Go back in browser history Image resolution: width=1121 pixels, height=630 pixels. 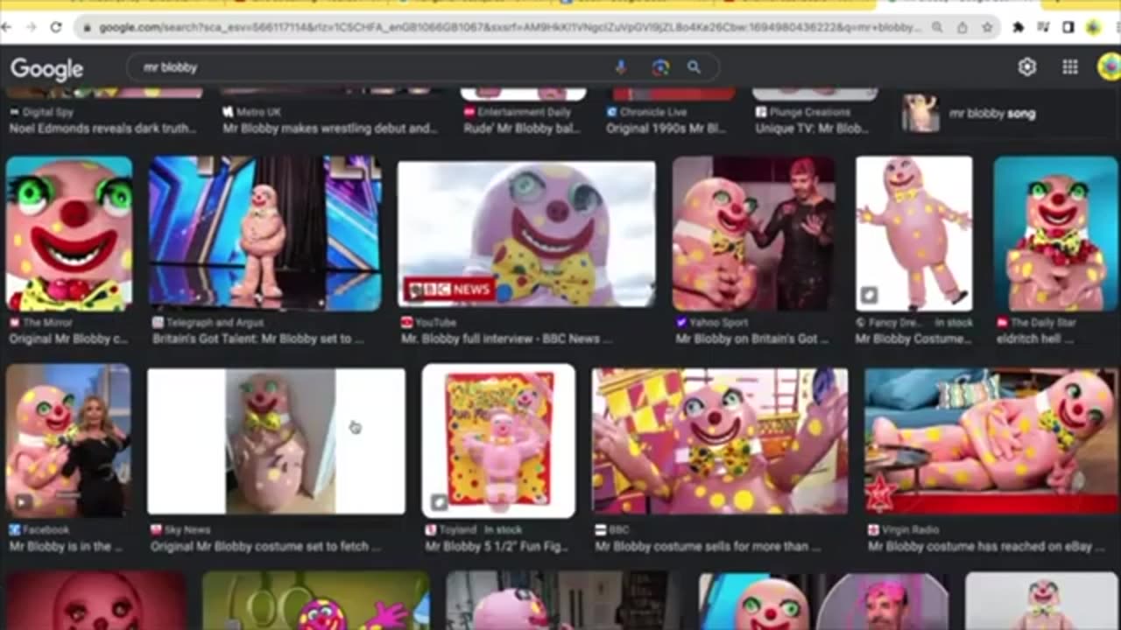tap(7, 27)
